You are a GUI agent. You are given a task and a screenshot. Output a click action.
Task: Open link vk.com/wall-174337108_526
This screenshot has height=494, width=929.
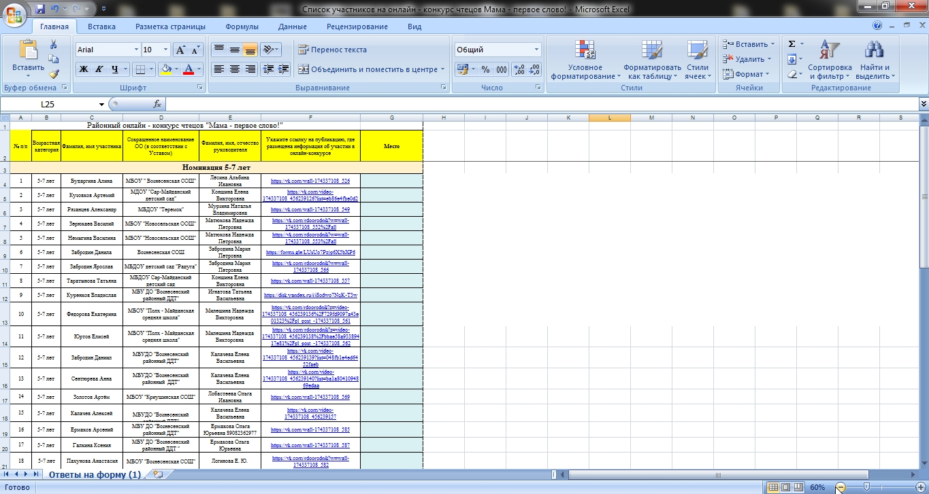pos(310,181)
